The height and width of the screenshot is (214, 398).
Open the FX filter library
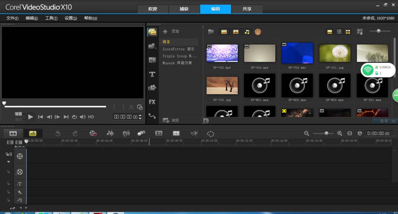coord(152,102)
